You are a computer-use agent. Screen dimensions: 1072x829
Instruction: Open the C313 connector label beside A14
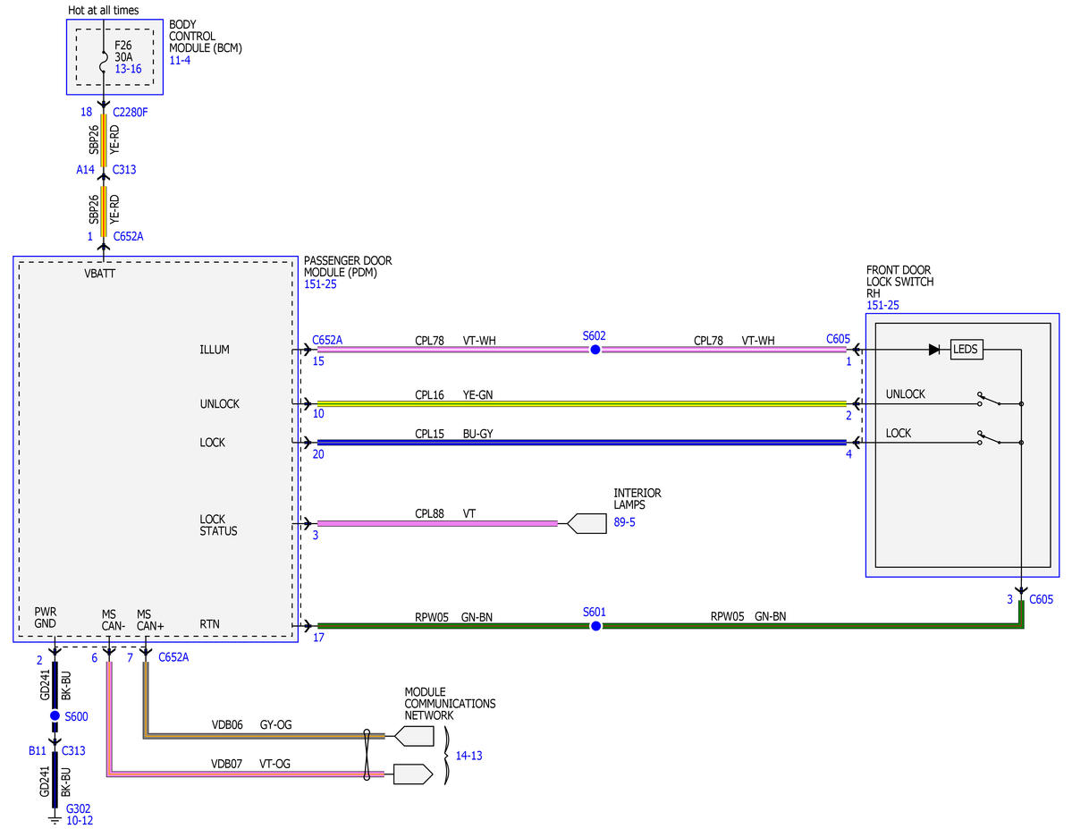(123, 170)
